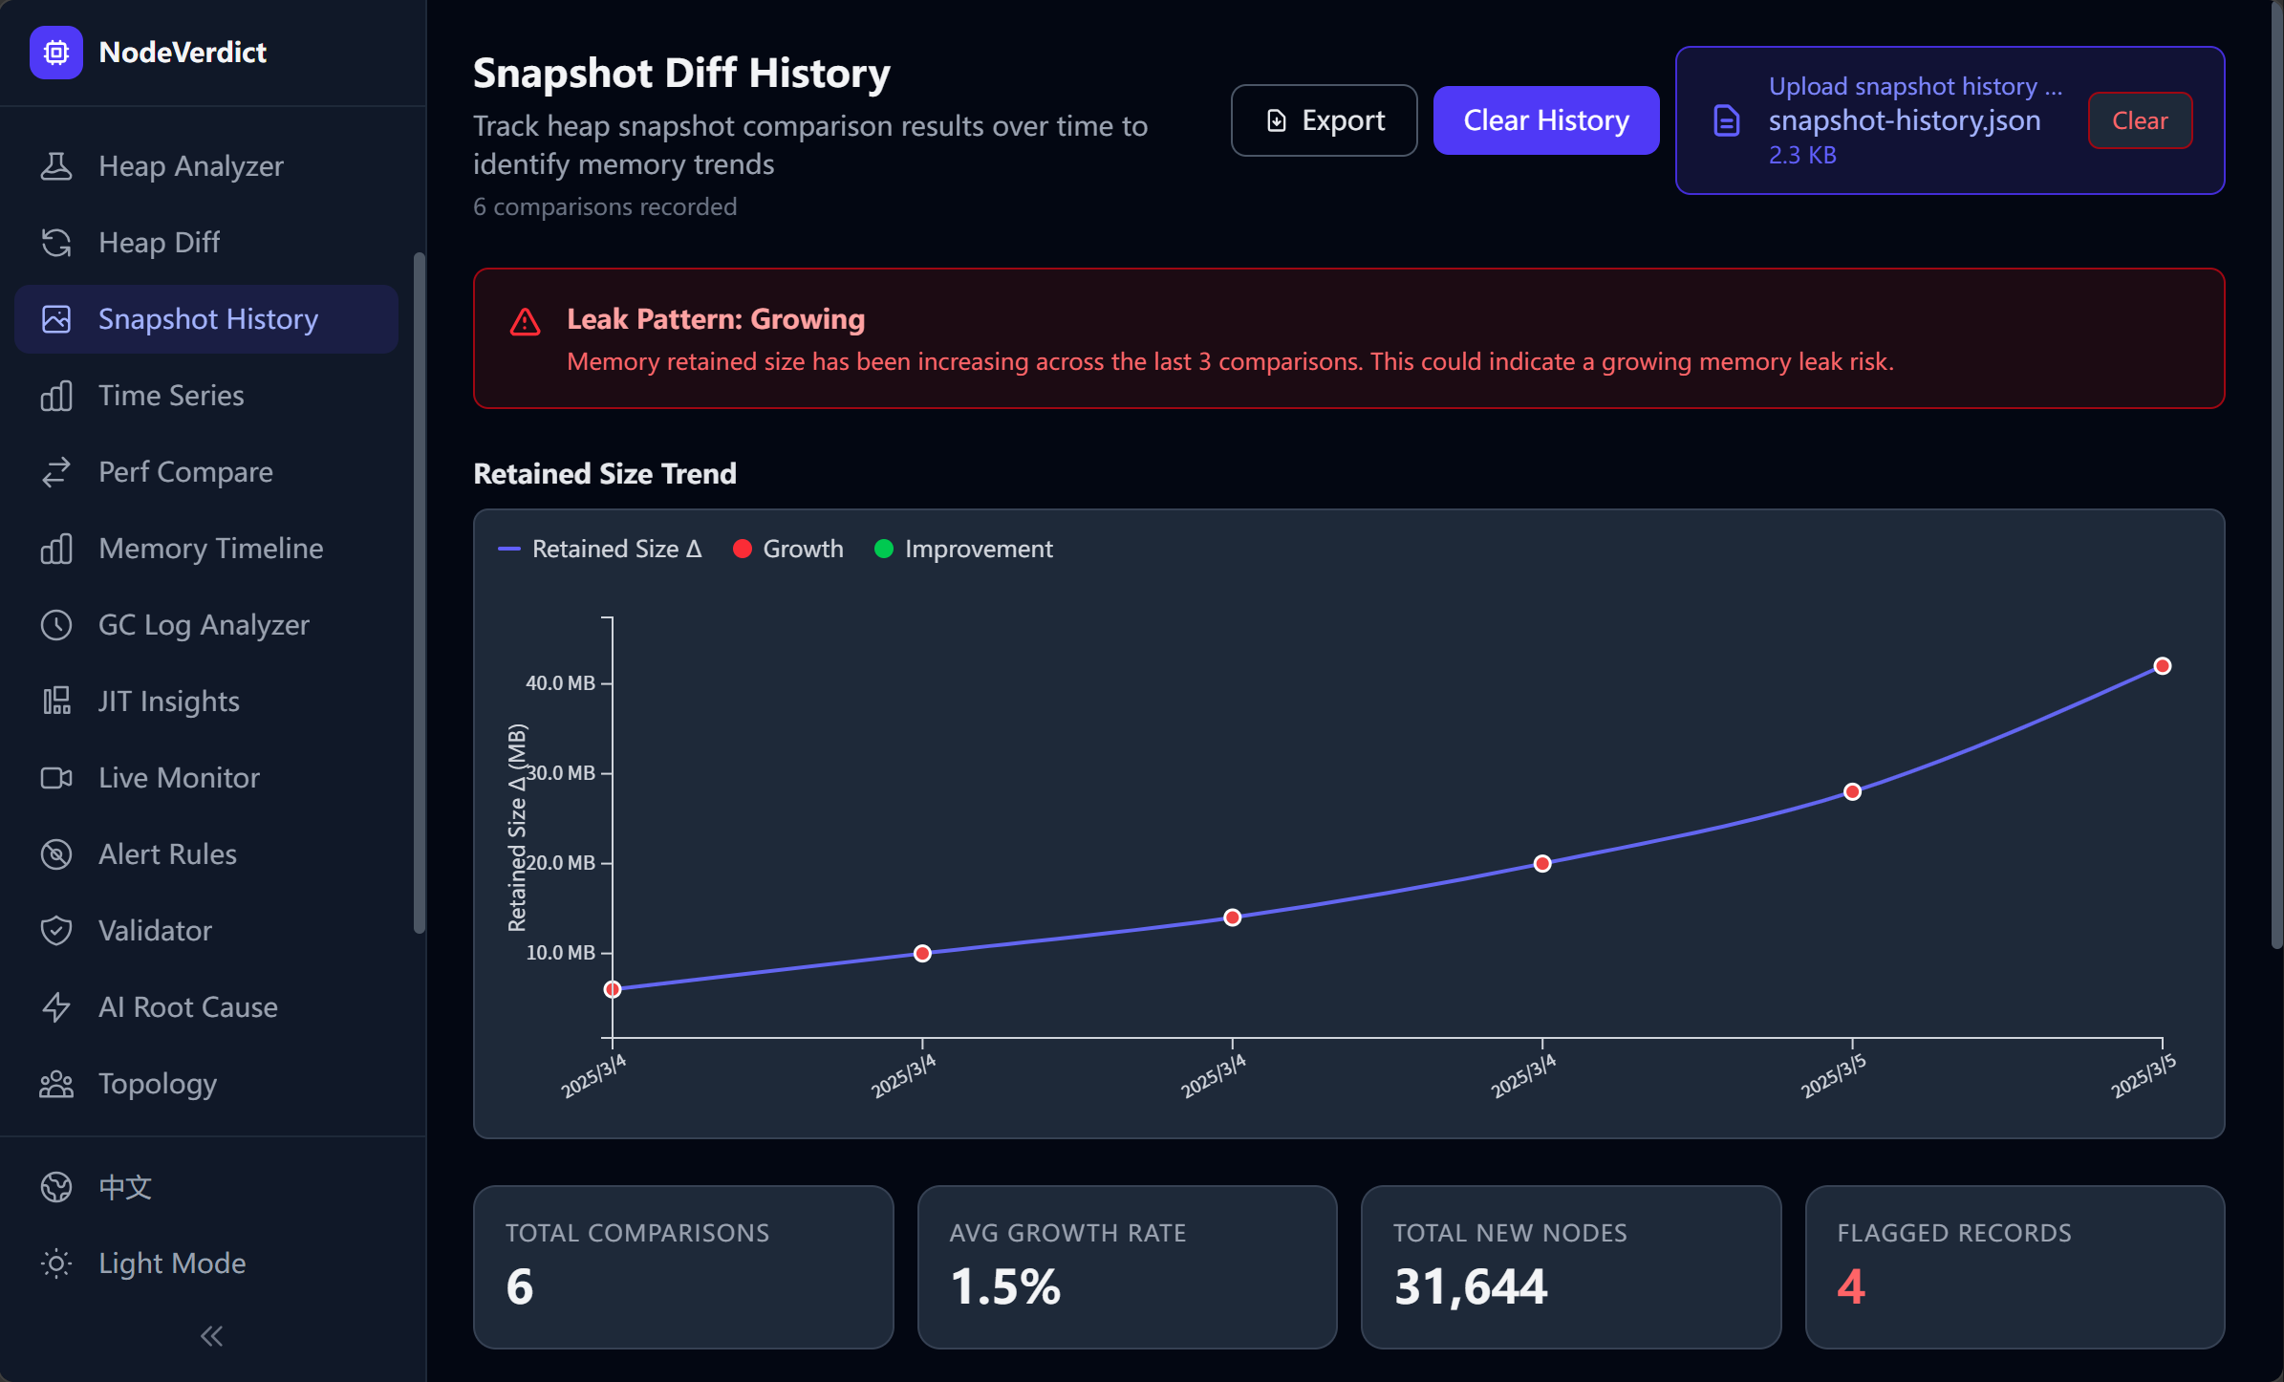Toggle Improvement legend entry

[x=963, y=549]
